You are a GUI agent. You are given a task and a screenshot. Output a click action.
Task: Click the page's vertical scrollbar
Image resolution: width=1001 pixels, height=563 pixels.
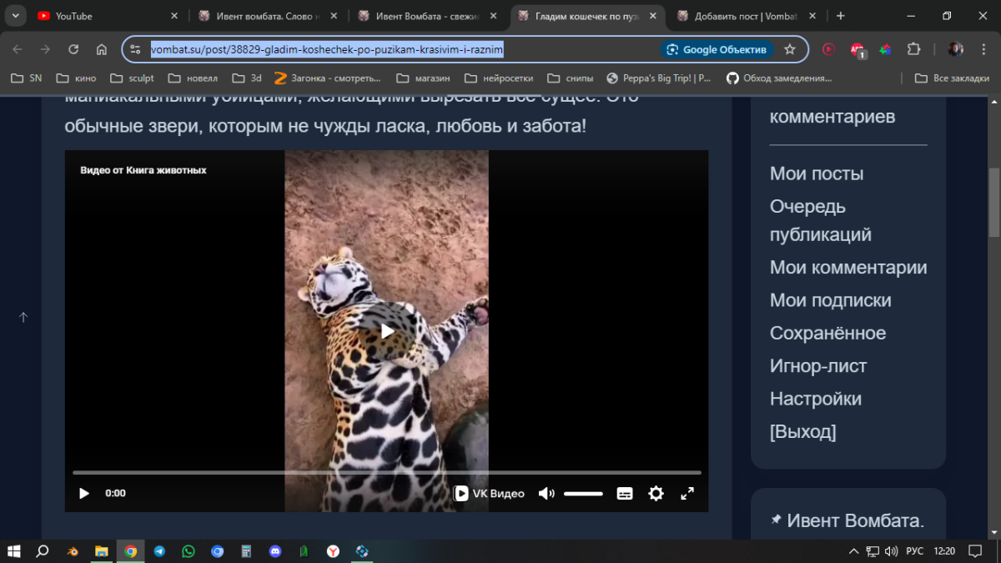994,203
